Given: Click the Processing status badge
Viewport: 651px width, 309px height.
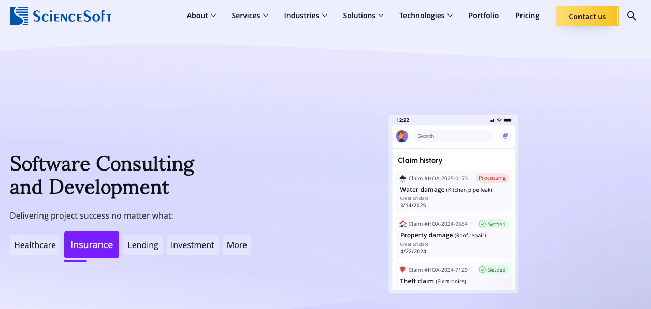Looking at the screenshot, I should coord(491,178).
